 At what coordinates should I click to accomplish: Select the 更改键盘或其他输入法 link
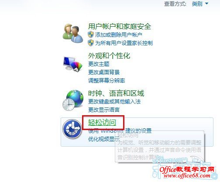pos(114,101)
